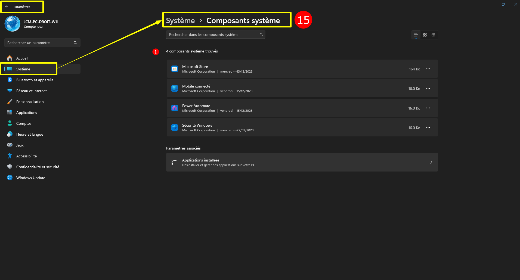Open more options for Microsoft Store

coord(428,69)
